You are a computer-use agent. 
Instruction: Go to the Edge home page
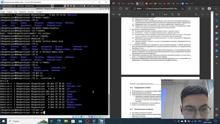coord(127,9)
